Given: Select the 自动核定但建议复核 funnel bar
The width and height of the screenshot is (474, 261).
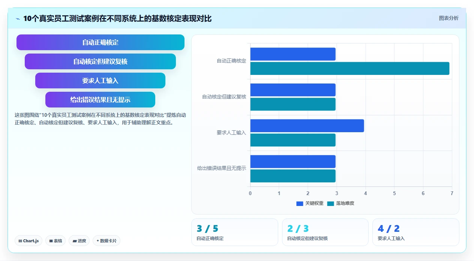Looking at the screenshot, I should [x=100, y=61].
